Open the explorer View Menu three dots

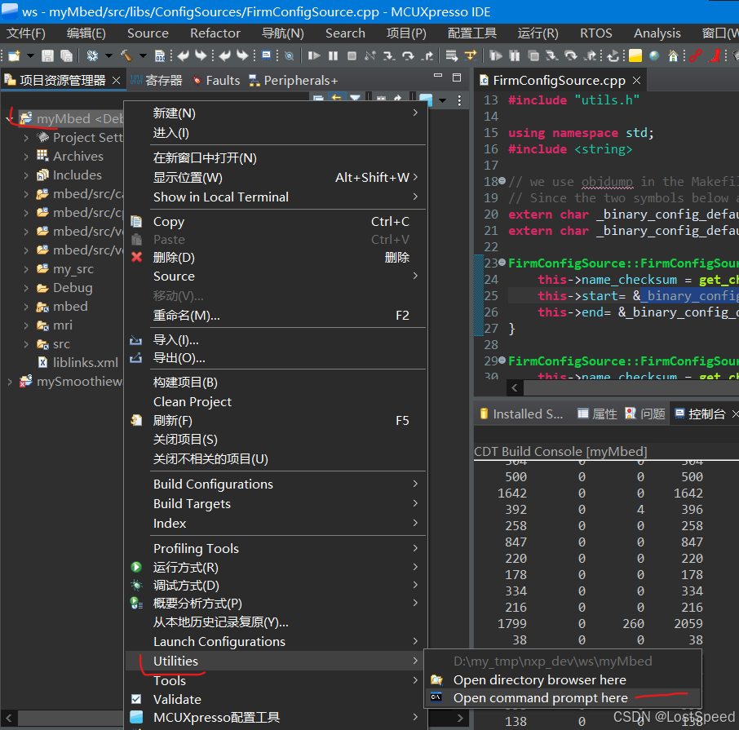(459, 100)
